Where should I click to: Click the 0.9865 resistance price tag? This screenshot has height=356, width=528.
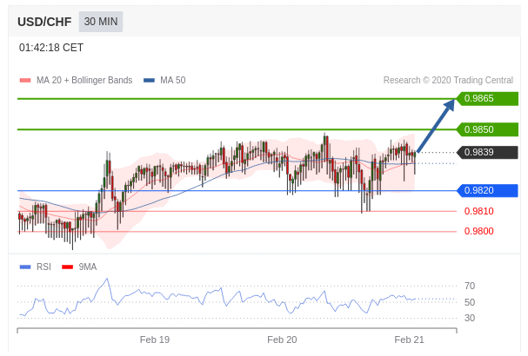pyautogui.click(x=487, y=98)
